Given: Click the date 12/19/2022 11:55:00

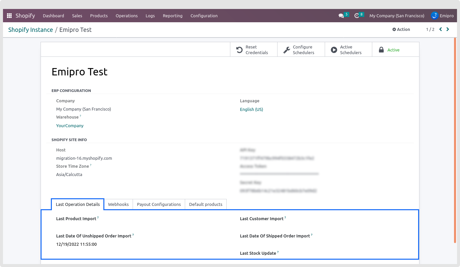Looking at the screenshot, I should [x=76, y=244].
